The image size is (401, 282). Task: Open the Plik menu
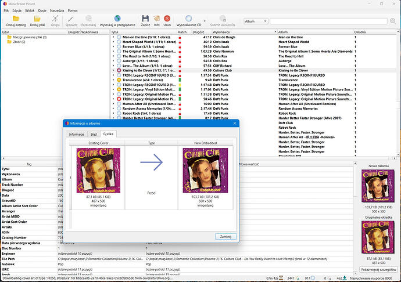(x=6, y=10)
